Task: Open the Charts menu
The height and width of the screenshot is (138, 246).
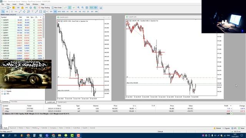Action: (x=21, y=4)
